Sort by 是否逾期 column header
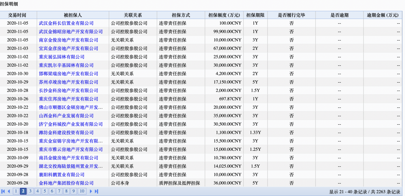 (x=339, y=15)
